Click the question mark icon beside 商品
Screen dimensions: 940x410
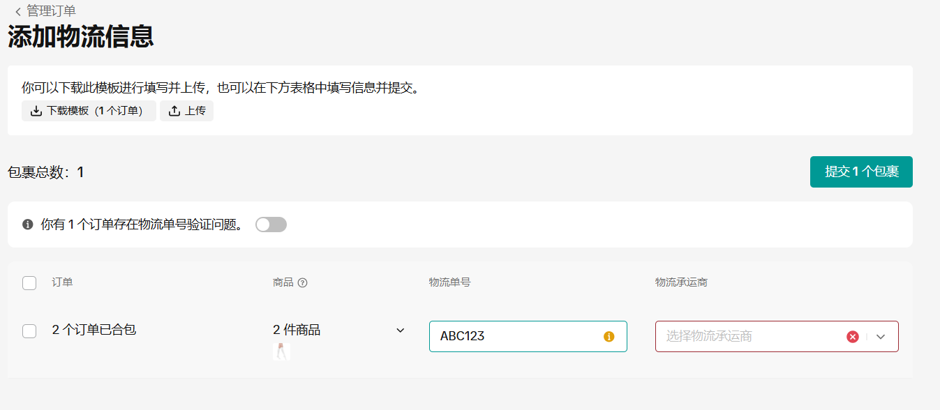302,283
